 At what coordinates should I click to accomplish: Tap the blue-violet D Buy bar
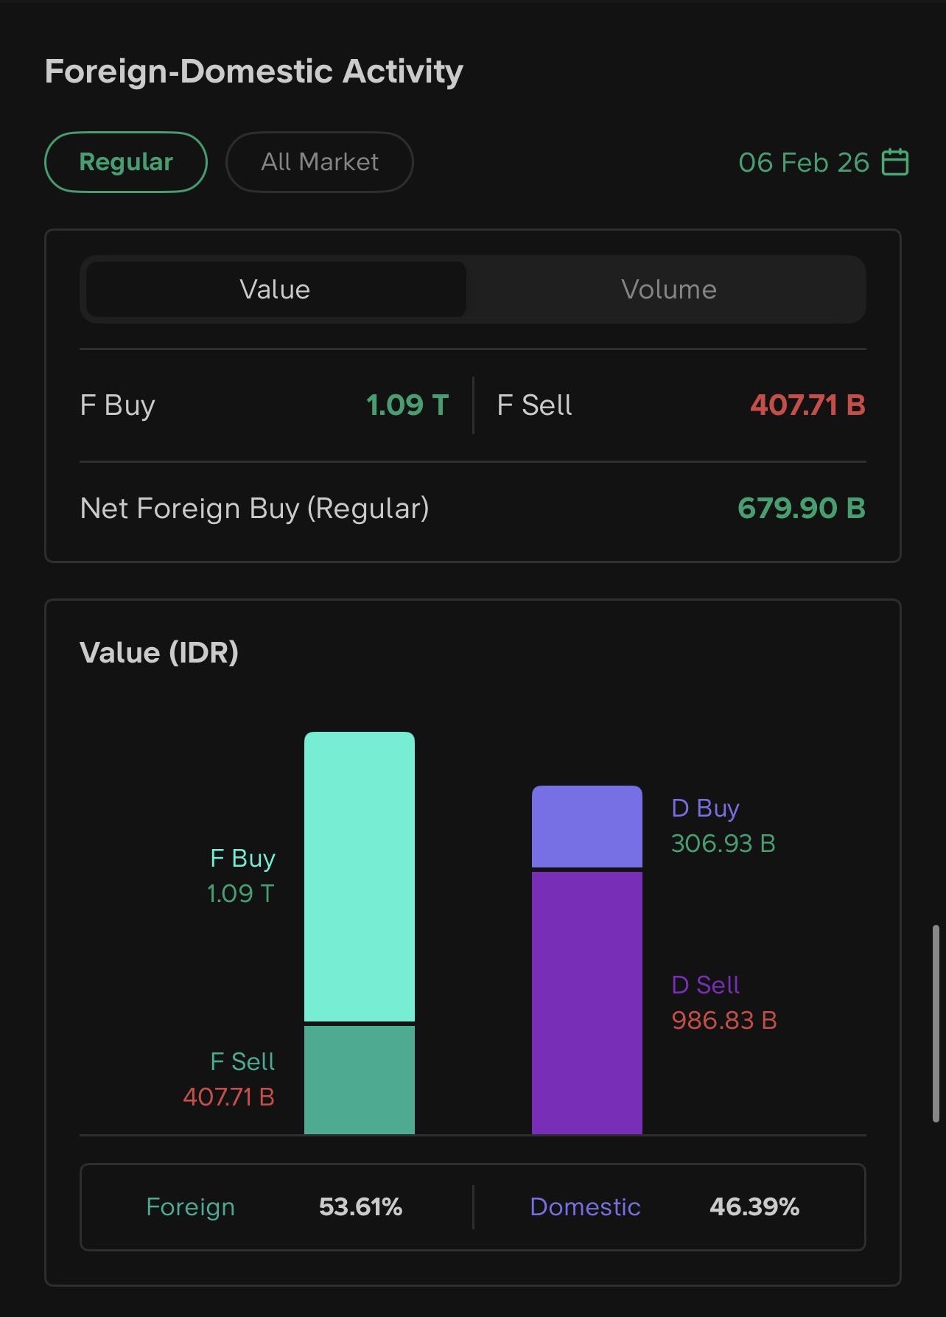click(587, 826)
